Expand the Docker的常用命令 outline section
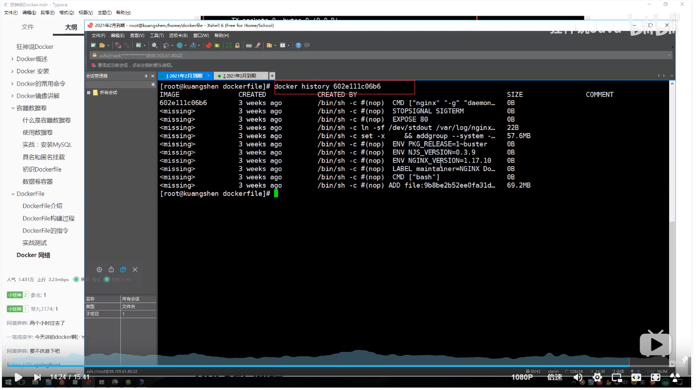Viewport: 696px width, 390px height. 12,84
